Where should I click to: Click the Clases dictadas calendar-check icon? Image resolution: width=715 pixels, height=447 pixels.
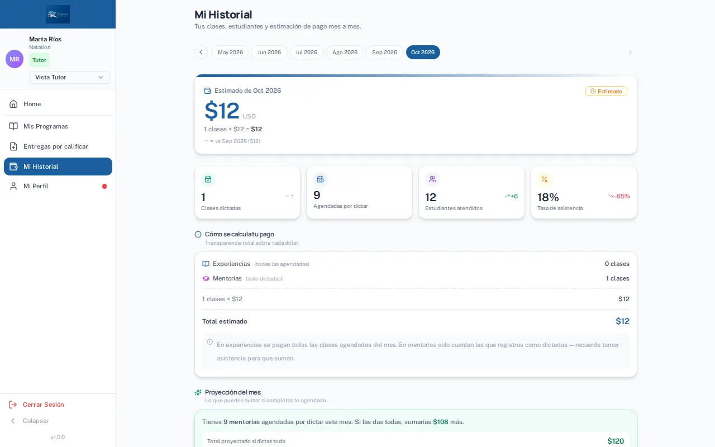pos(208,179)
